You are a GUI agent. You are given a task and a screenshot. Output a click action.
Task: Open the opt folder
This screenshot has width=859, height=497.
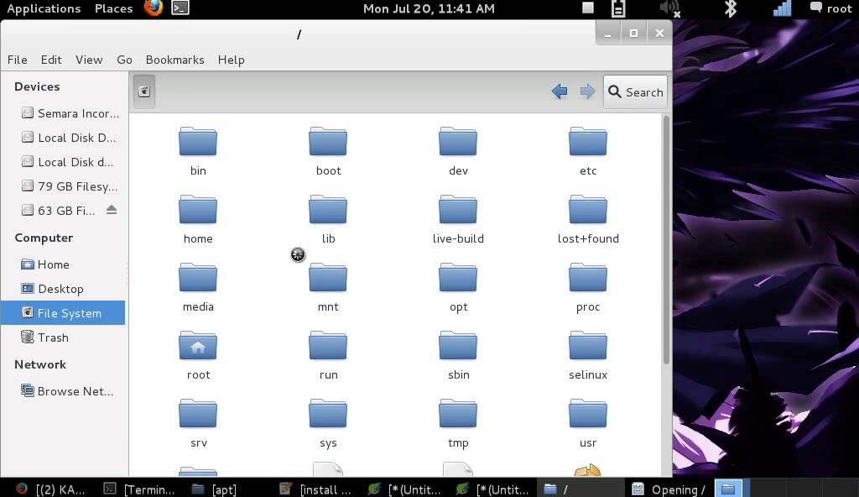[x=458, y=278]
